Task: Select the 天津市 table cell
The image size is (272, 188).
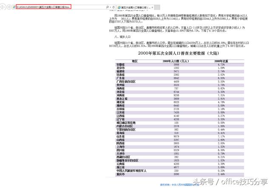Action: (x=120, y=154)
